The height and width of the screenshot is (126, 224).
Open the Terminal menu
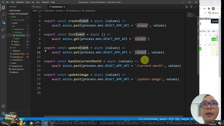pyautogui.click(x=45, y=2)
